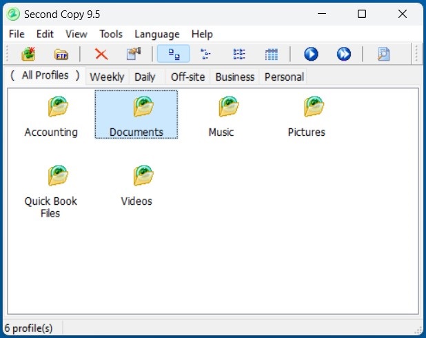Switch to list view icon
This screenshot has width=426, height=338.
[x=239, y=54]
